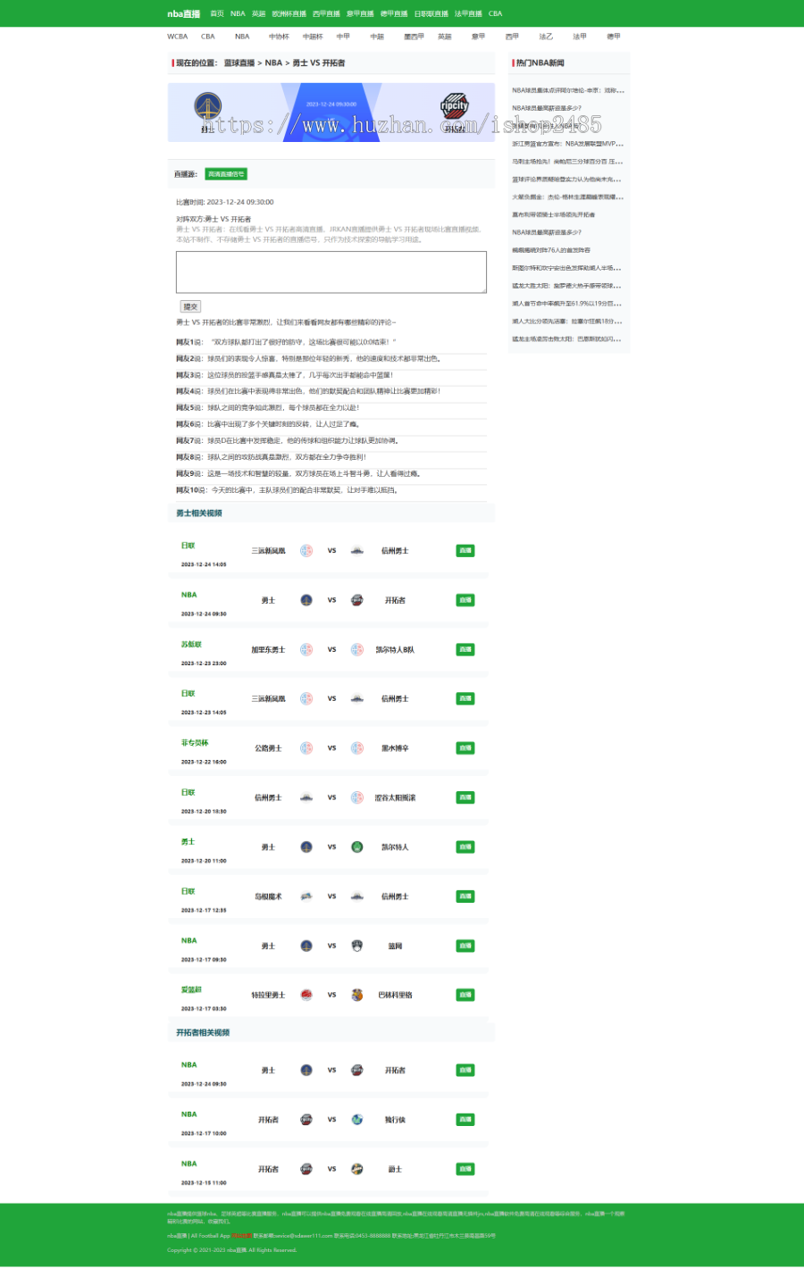Screen dimensions: 804x1268
Task: Select 中协杯 in the league sub-navigation
Action: (x=279, y=37)
